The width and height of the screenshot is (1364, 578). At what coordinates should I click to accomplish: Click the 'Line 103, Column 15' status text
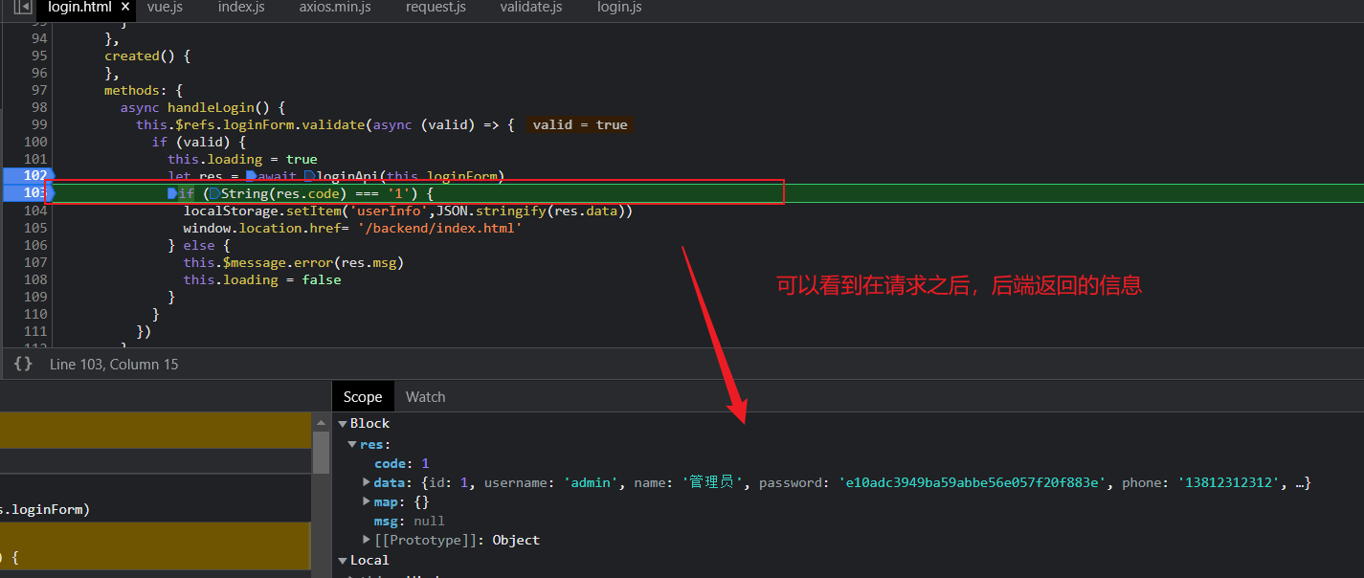click(x=114, y=364)
